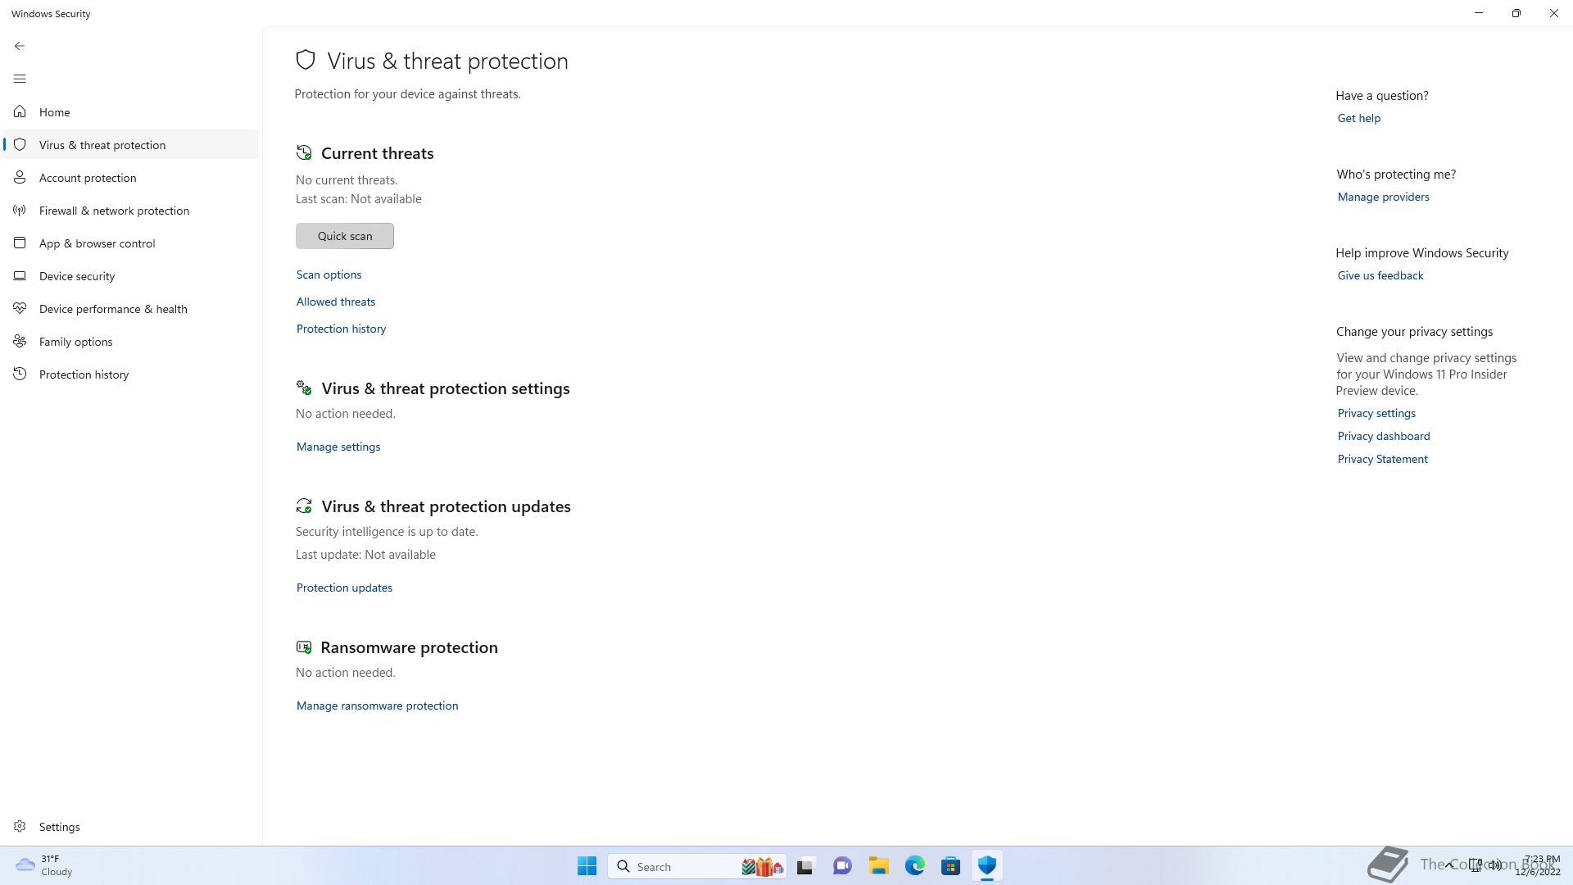Go back using the back arrow

pyautogui.click(x=20, y=46)
